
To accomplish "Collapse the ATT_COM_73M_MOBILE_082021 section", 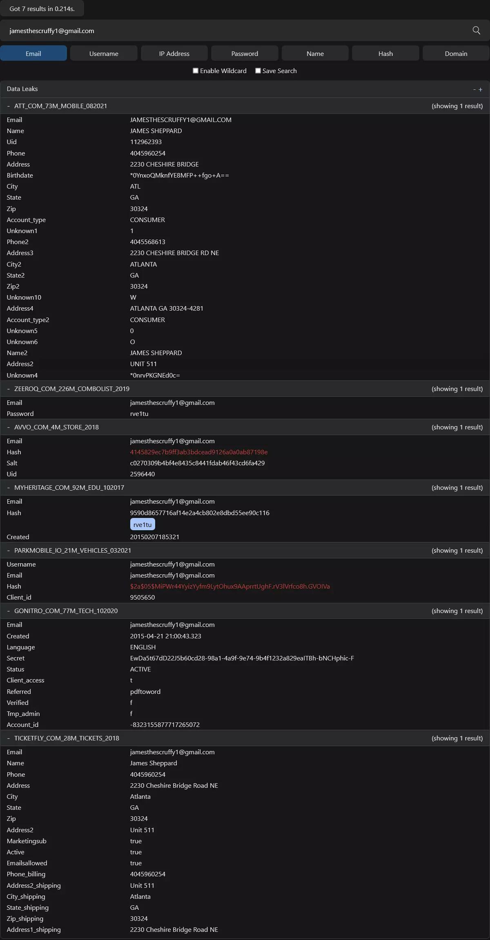I will [x=8, y=106].
